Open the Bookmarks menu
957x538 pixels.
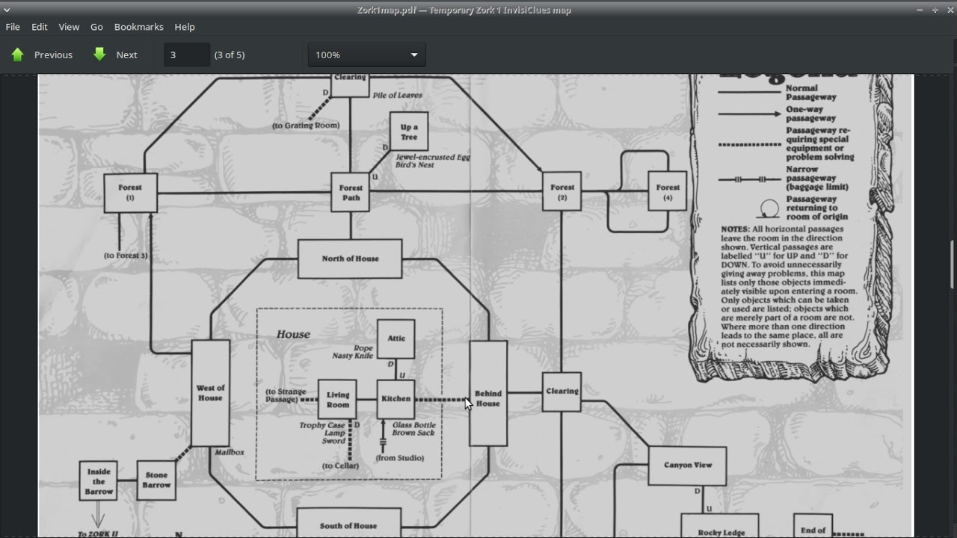point(138,27)
